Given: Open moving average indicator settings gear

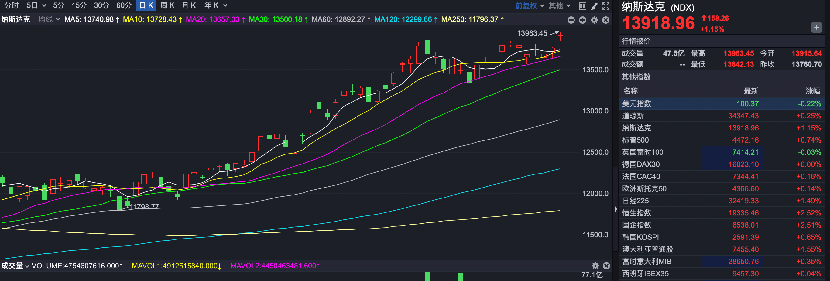Looking at the screenshot, I should pyautogui.click(x=594, y=20).
